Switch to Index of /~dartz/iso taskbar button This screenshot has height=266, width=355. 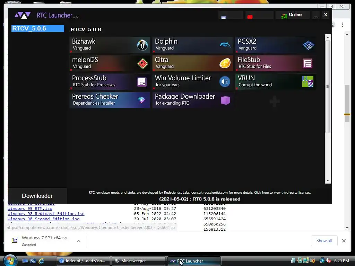pyautogui.click(x=83, y=261)
